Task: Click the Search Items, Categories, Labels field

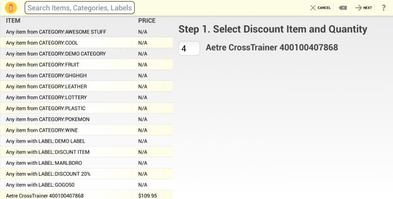Action: 80,8
